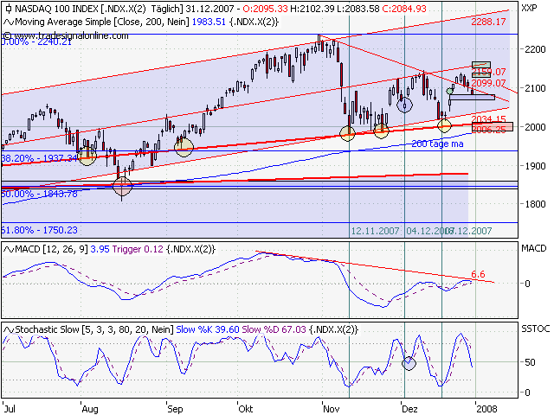This screenshot has height=415, width=554.
Task: Click the red price label 2006.25
Action: [488, 130]
